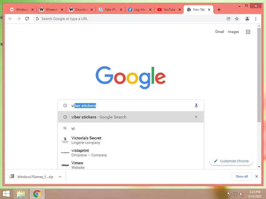266x199 pixels.
Task: Select the viber stickers Google Search suggestion
Action: coord(131,117)
